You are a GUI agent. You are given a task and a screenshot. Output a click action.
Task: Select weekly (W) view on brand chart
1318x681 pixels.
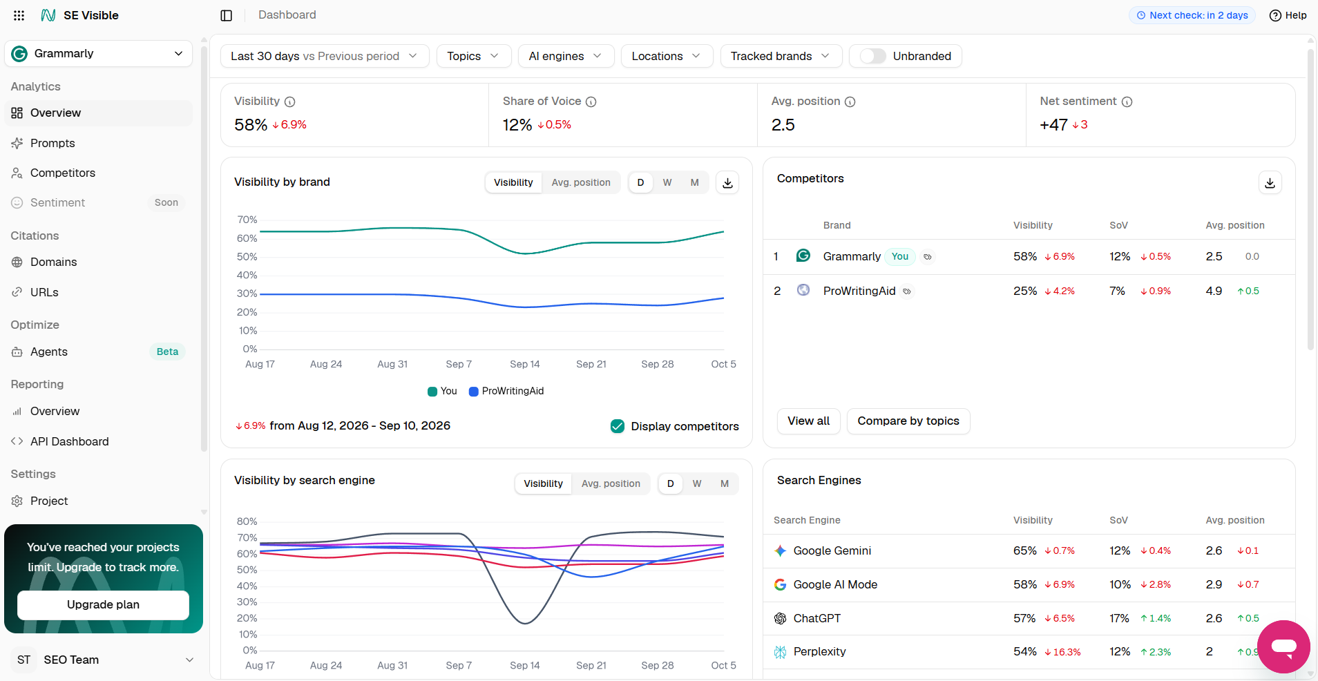667,182
